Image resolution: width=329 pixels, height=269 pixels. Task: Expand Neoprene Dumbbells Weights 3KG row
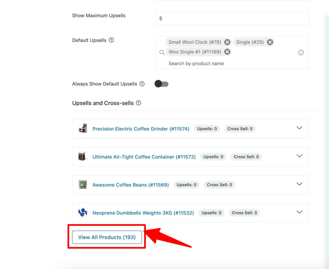coord(299,212)
